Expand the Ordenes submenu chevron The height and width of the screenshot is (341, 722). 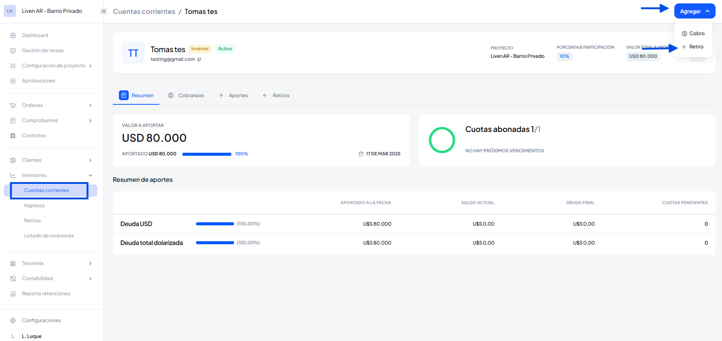pyautogui.click(x=90, y=105)
